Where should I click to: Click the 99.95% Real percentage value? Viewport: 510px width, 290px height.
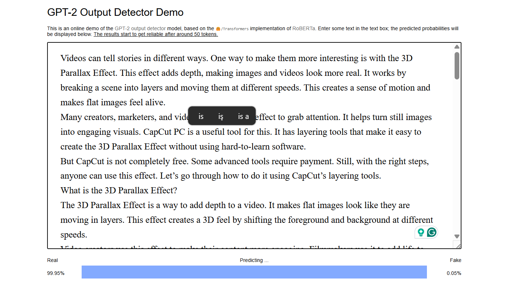(x=56, y=273)
